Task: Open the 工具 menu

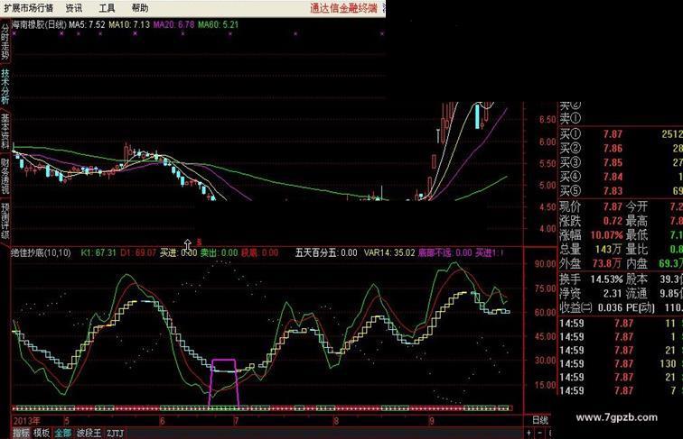Action: 107,8
